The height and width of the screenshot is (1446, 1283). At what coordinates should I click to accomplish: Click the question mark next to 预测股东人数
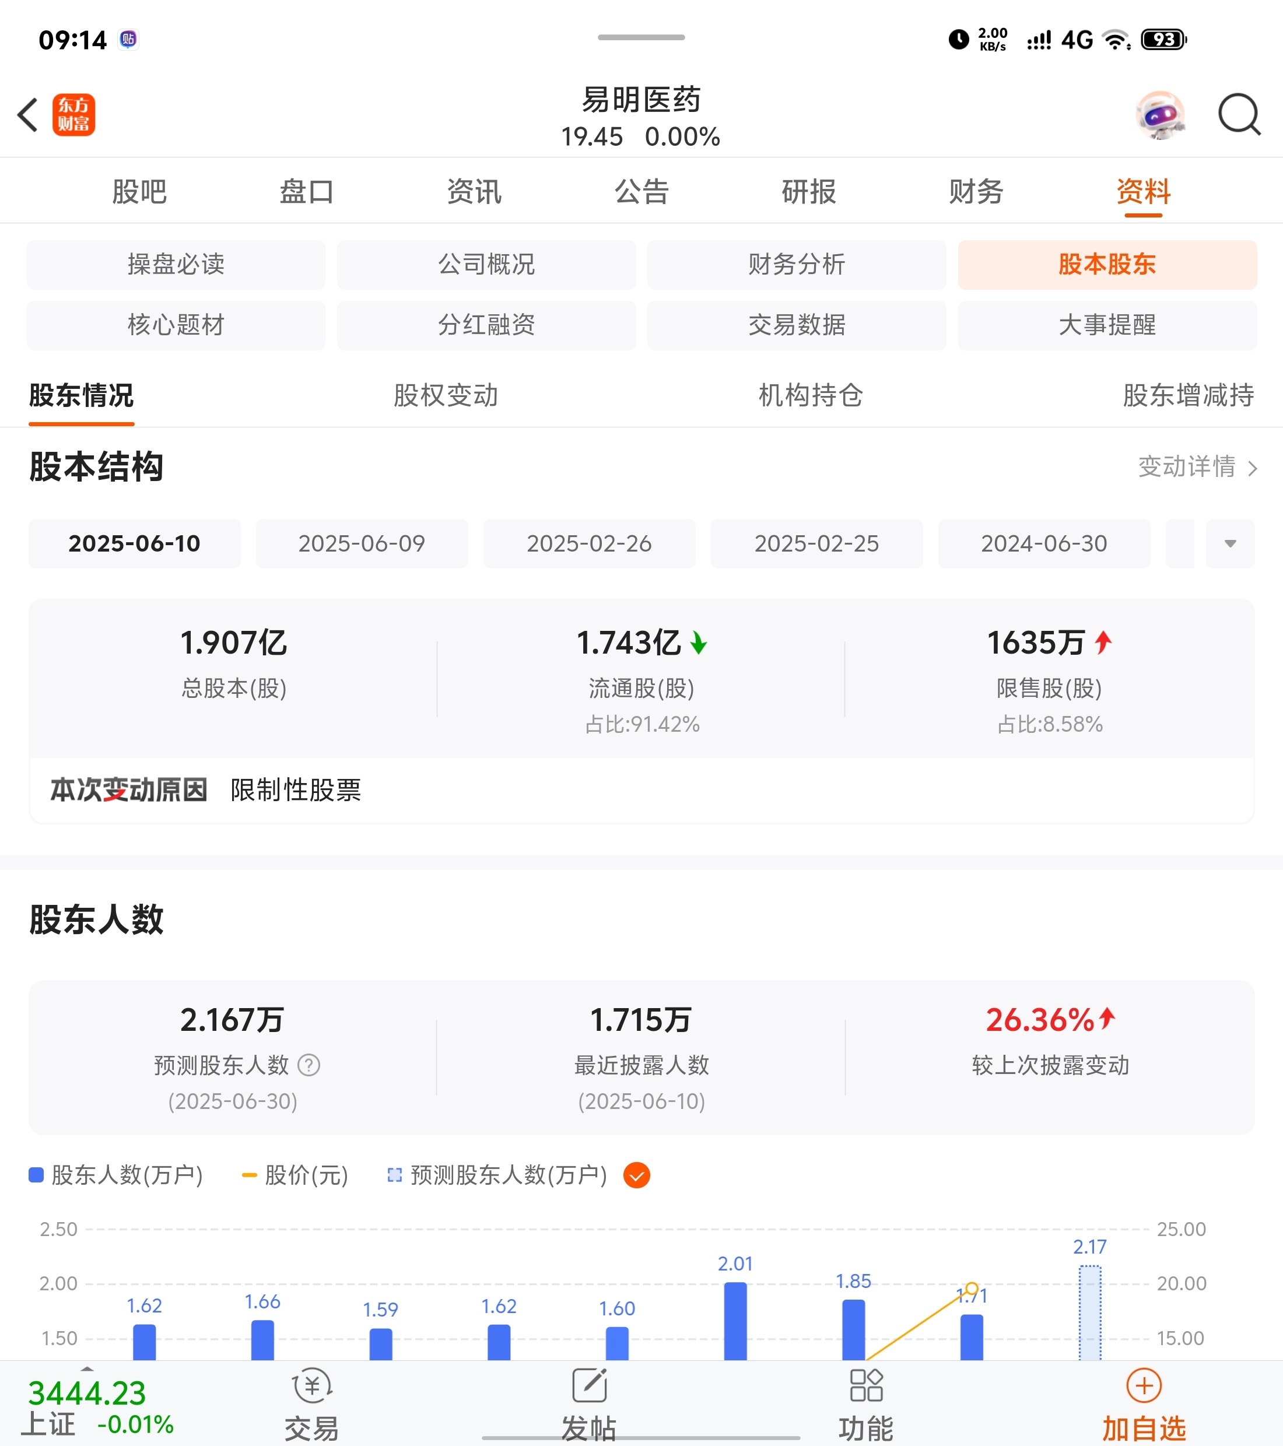coord(309,1065)
